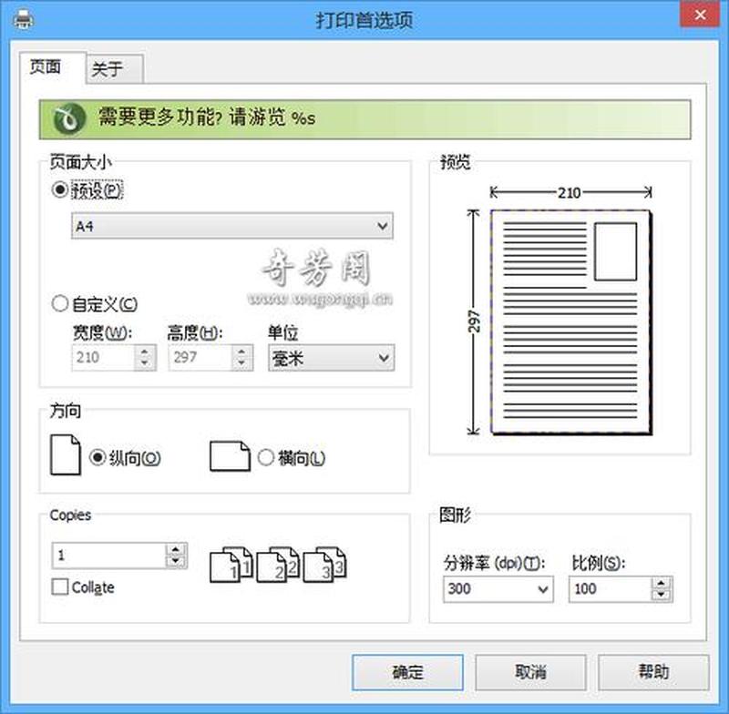The image size is (729, 714).
Task: Increase 宽度 width with up arrow
Action: (145, 352)
